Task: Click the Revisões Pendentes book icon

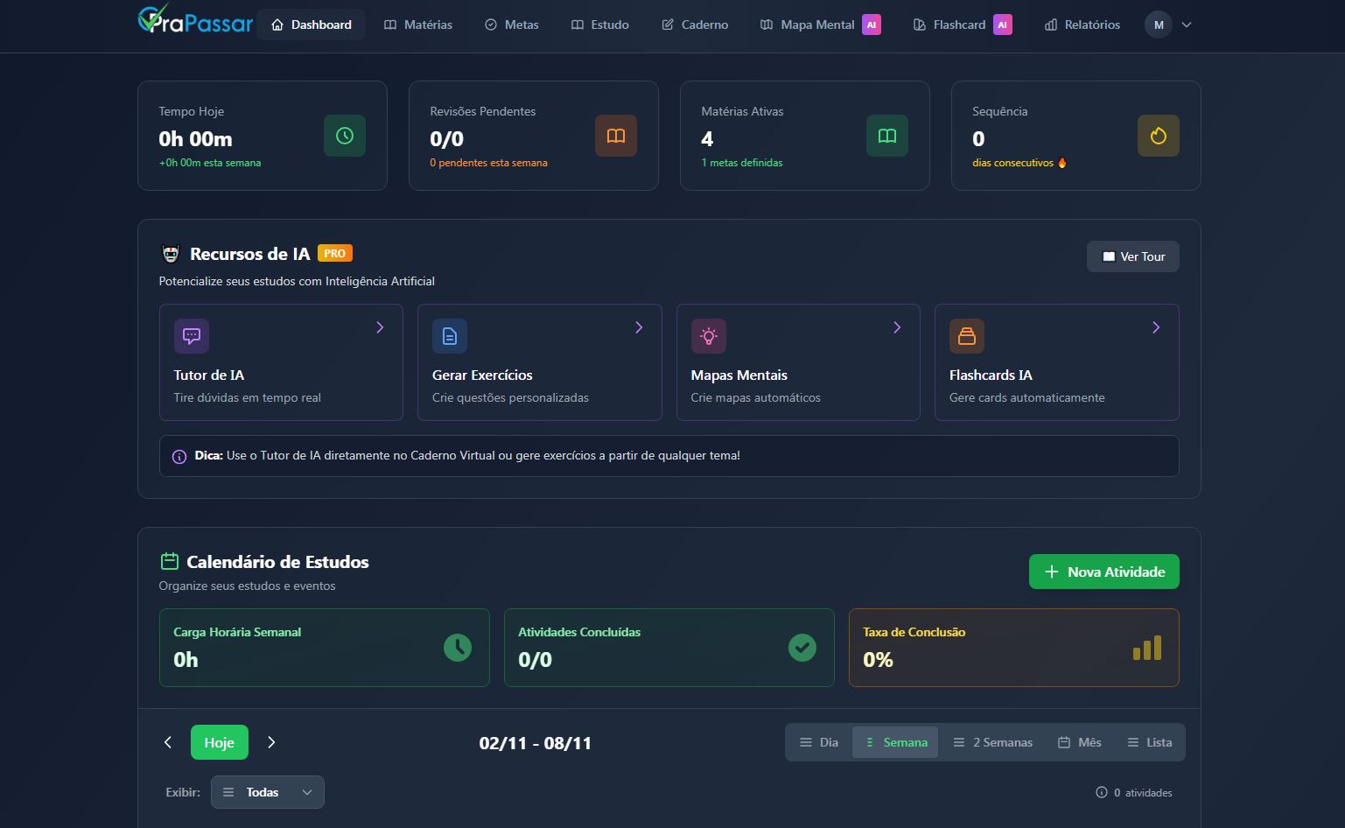Action: coord(615,136)
